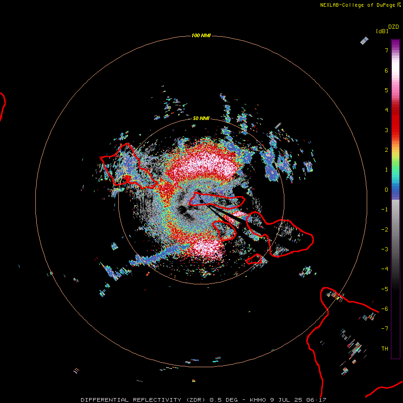Click the 0 dB value on the color scale
Screen dimensions: 403x403
(x=386, y=190)
